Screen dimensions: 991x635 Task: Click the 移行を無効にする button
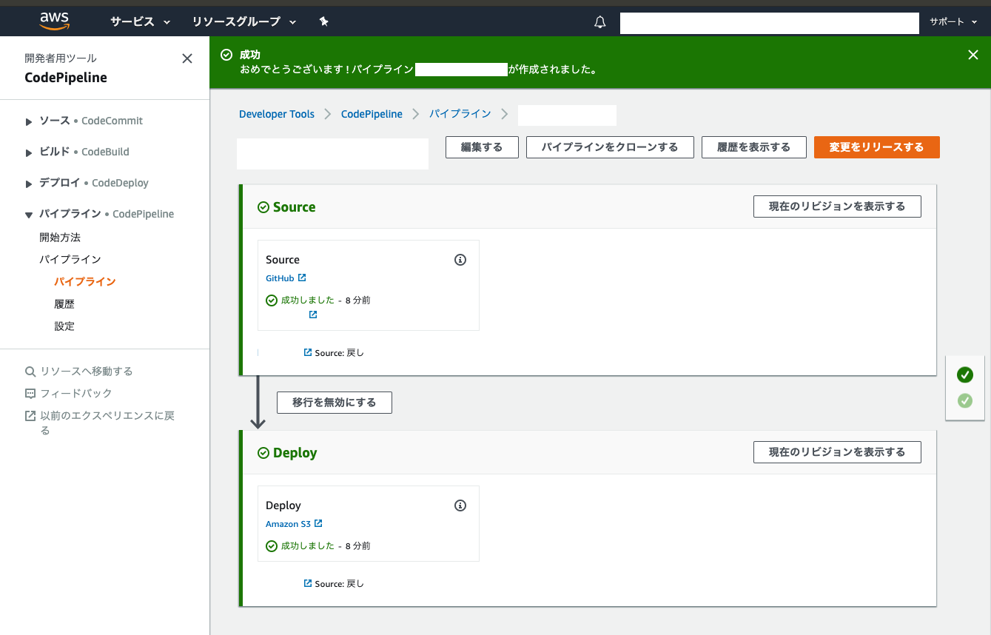[335, 403]
